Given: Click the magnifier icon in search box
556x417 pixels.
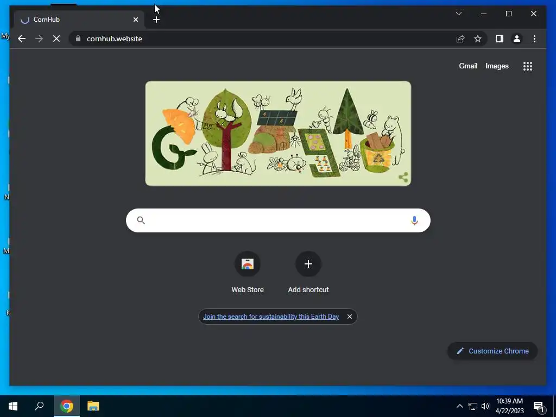Looking at the screenshot, I should click(x=141, y=220).
